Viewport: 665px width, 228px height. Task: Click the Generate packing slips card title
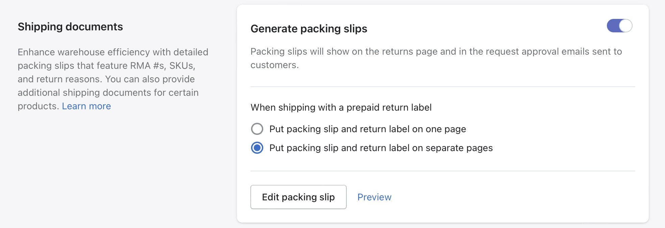(x=309, y=29)
